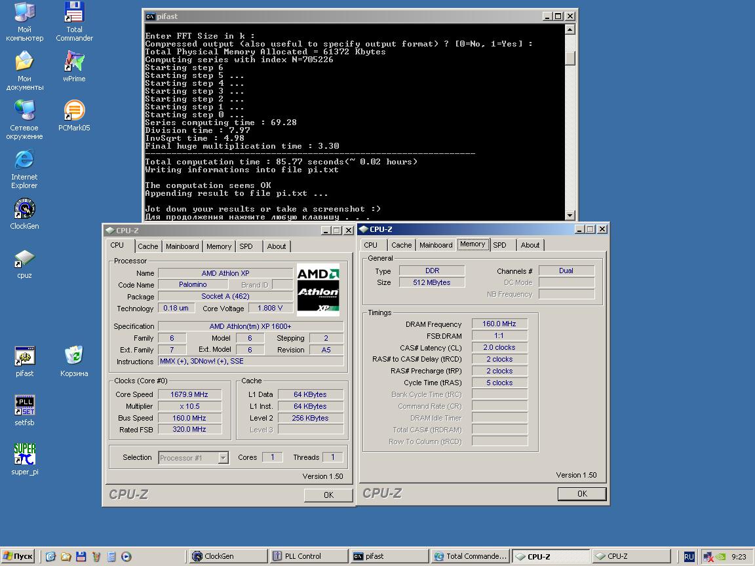
Task: Click the CAS# Latency 2.0 clocks value
Action: click(x=499, y=347)
